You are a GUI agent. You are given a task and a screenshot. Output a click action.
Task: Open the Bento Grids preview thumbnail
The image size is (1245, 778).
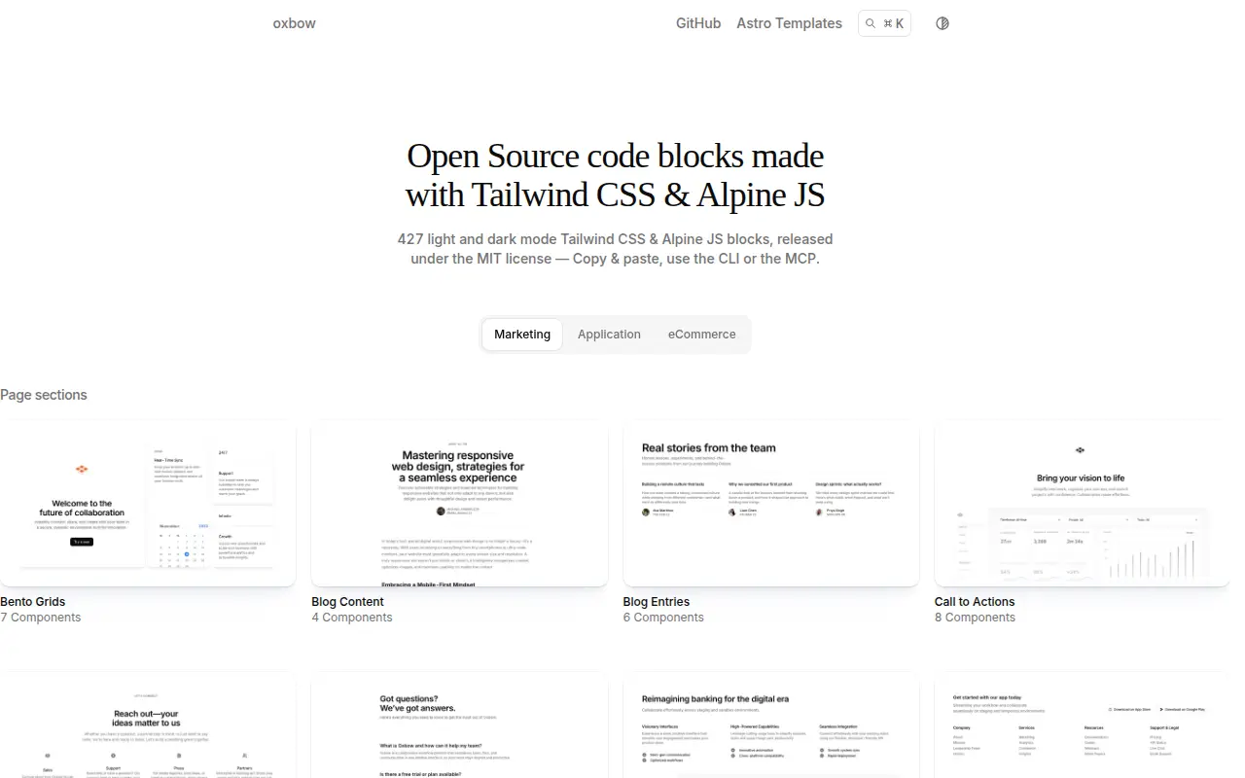(148, 503)
